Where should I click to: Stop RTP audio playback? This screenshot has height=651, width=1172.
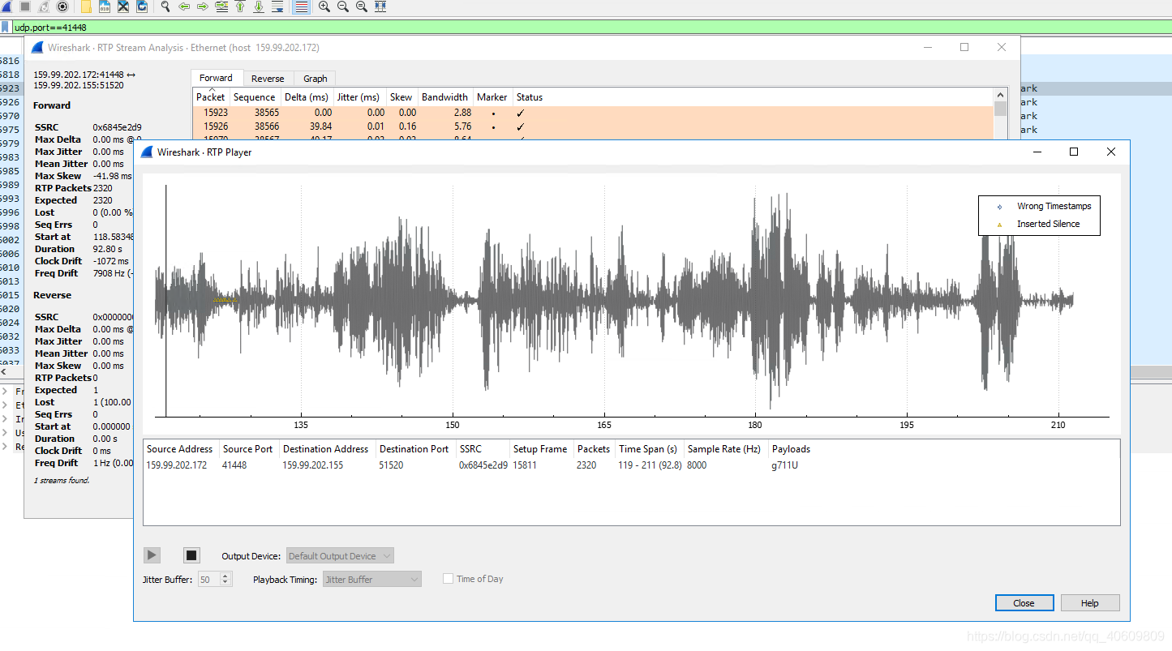pyautogui.click(x=191, y=555)
